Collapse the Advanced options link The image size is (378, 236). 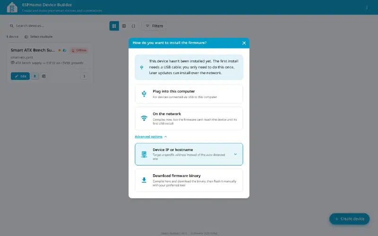[151, 136]
